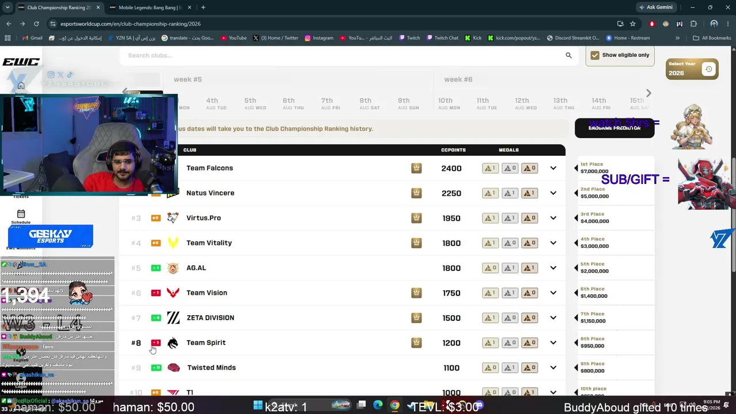Screen dimensions: 736x414
Task: Close the Mobile Legends: Bang Bang tab
Action: coord(190,7)
